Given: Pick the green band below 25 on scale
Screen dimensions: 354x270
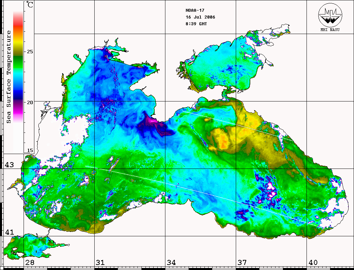Looking at the screenshot, I should [18, 60].
